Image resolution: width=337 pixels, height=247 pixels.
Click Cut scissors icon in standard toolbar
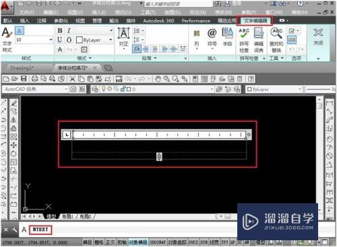click(72, 79)
